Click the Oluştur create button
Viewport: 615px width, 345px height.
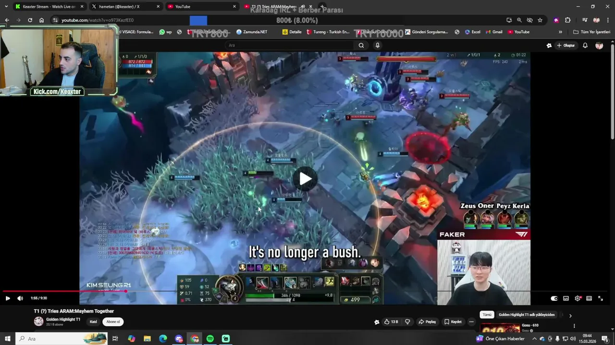(566, 46)
